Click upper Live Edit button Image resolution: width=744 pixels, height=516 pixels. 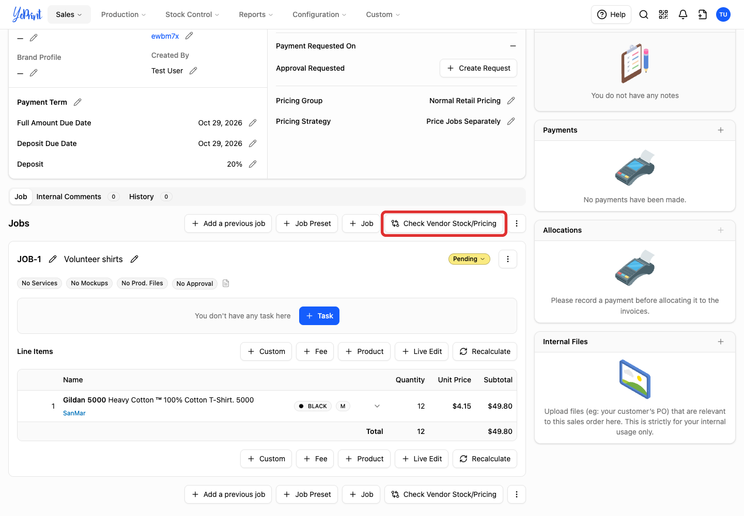coord(422,351)
